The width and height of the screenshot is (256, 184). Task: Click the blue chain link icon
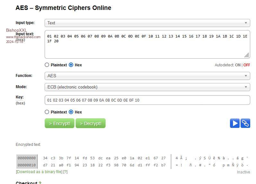click(245, 123)
